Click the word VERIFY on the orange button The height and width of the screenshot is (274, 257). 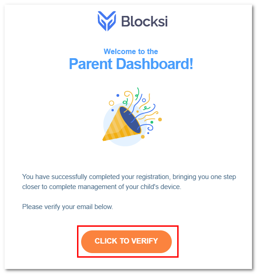[145, 241]
